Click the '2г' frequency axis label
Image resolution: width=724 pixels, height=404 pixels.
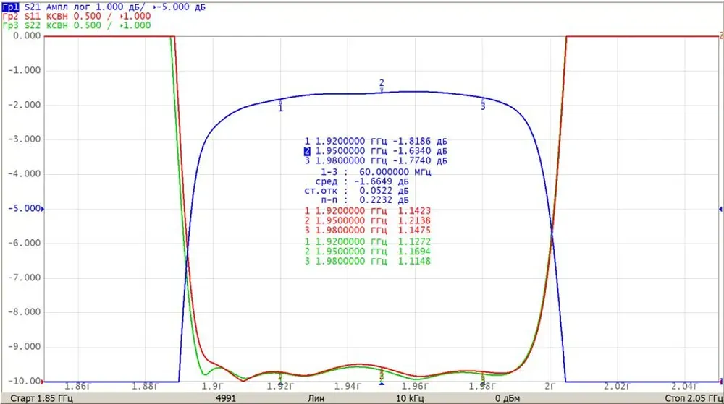point(550,387)
